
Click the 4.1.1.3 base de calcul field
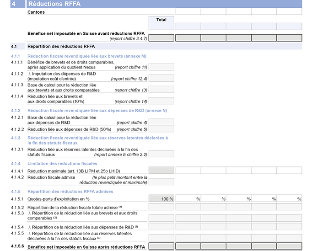pyautogui.click(x=161, y=90)
